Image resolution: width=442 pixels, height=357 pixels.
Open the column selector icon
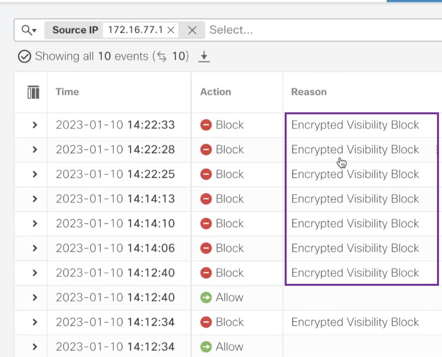[x=33, y=92]
